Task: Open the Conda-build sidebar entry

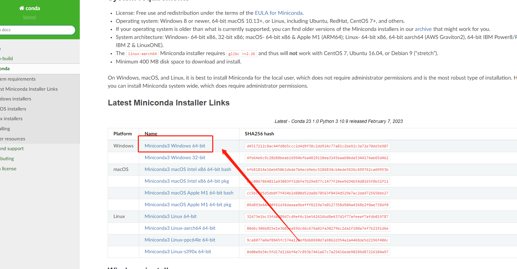Action: click(40, 58)
